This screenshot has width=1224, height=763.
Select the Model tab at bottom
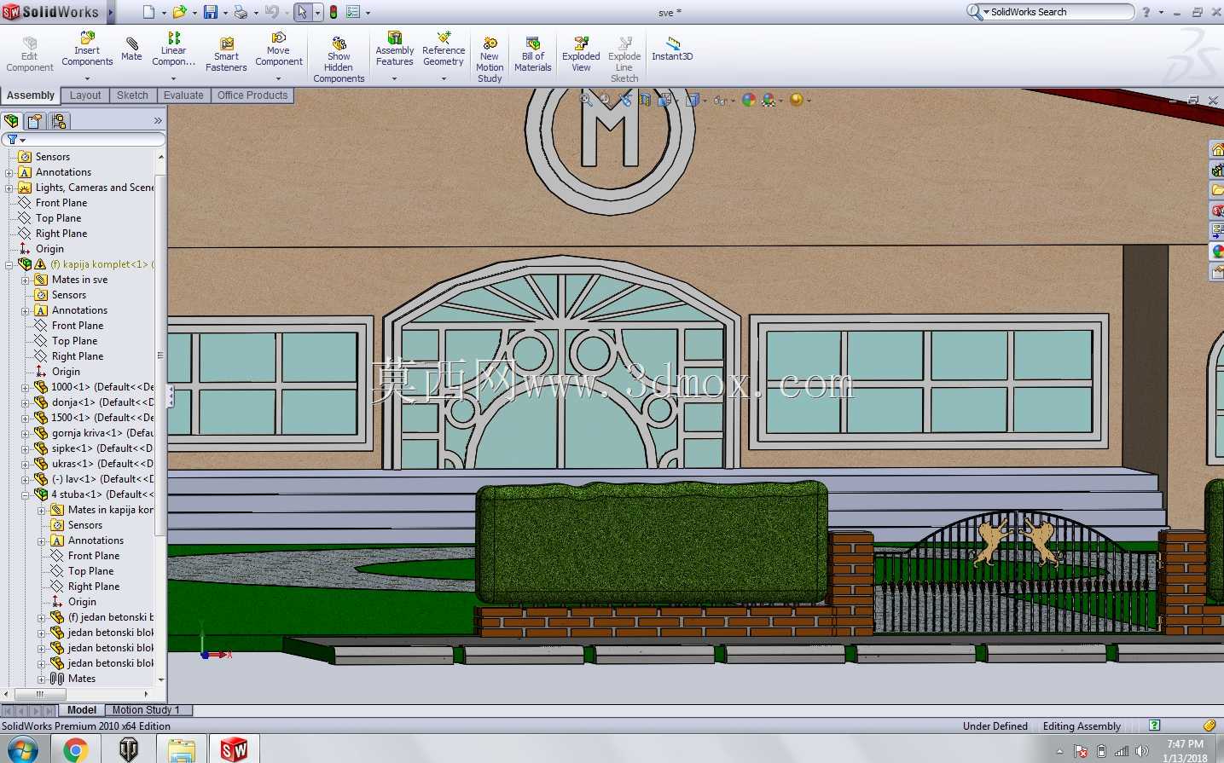(82, 710)
